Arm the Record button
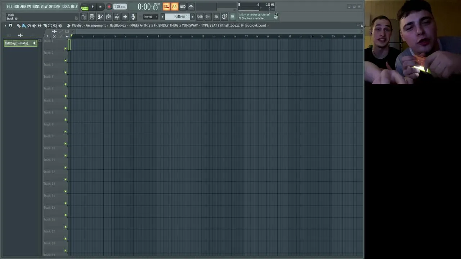Screen dimensions: 461x259 (109, 6)
